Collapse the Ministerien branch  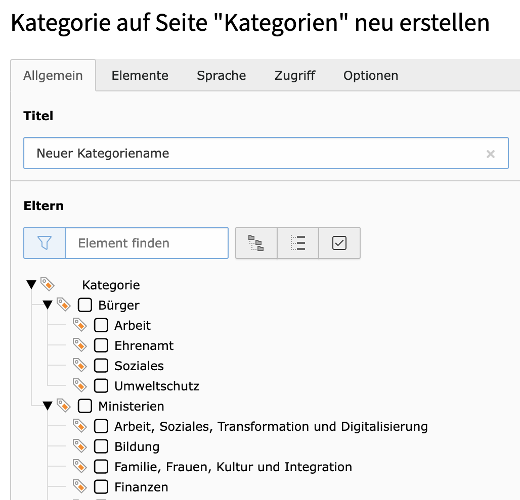pos(48,405)
